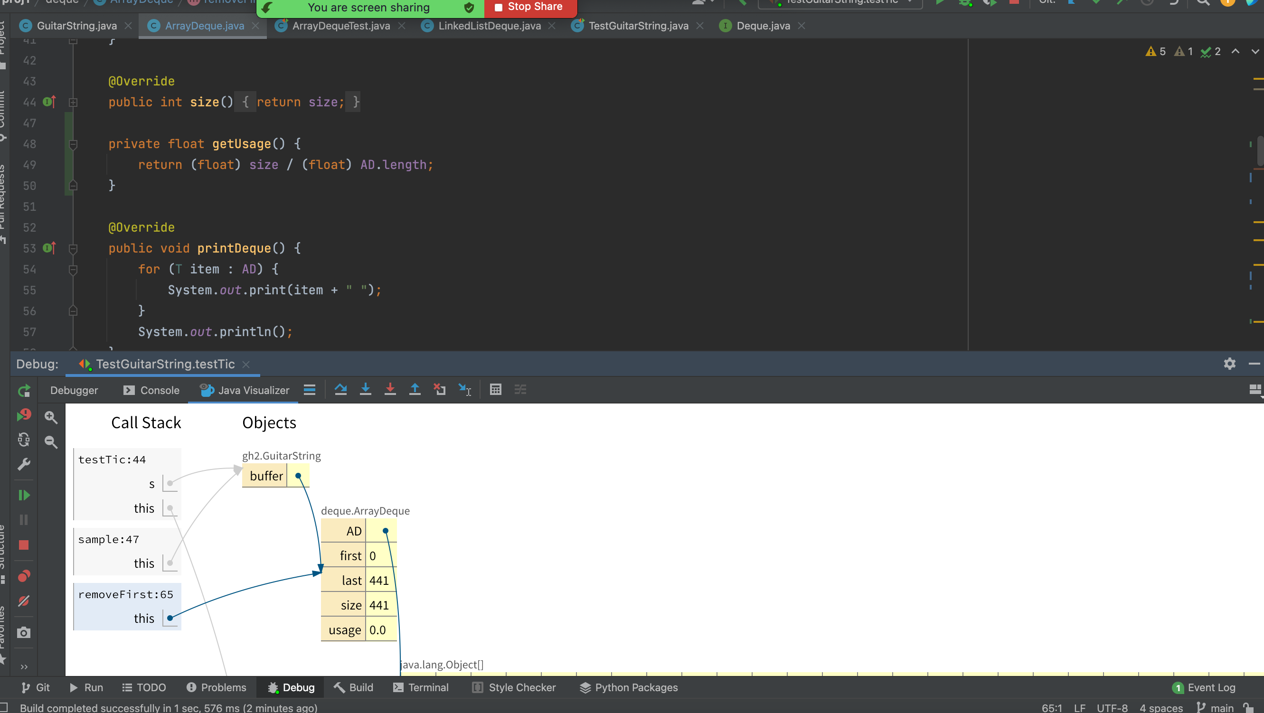Select the removeFirst:65 call stack frame

(x=126, y=594)
